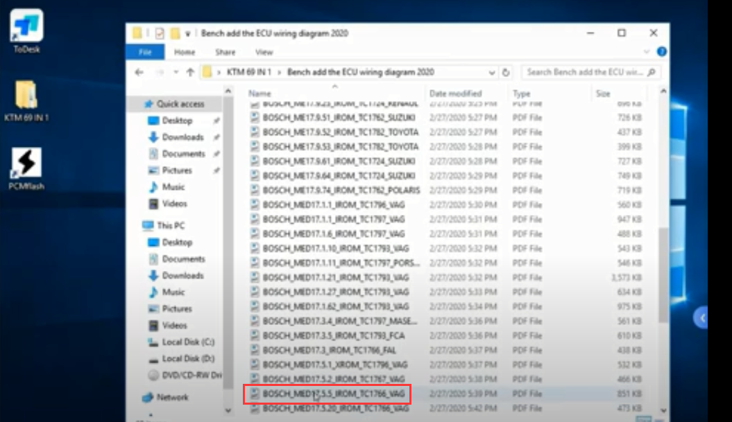The height and width of the screenshot is (422, 732).
Task: Select Quick access in the navigation pane
Action: pyautogui.click(x=180, y=104)
